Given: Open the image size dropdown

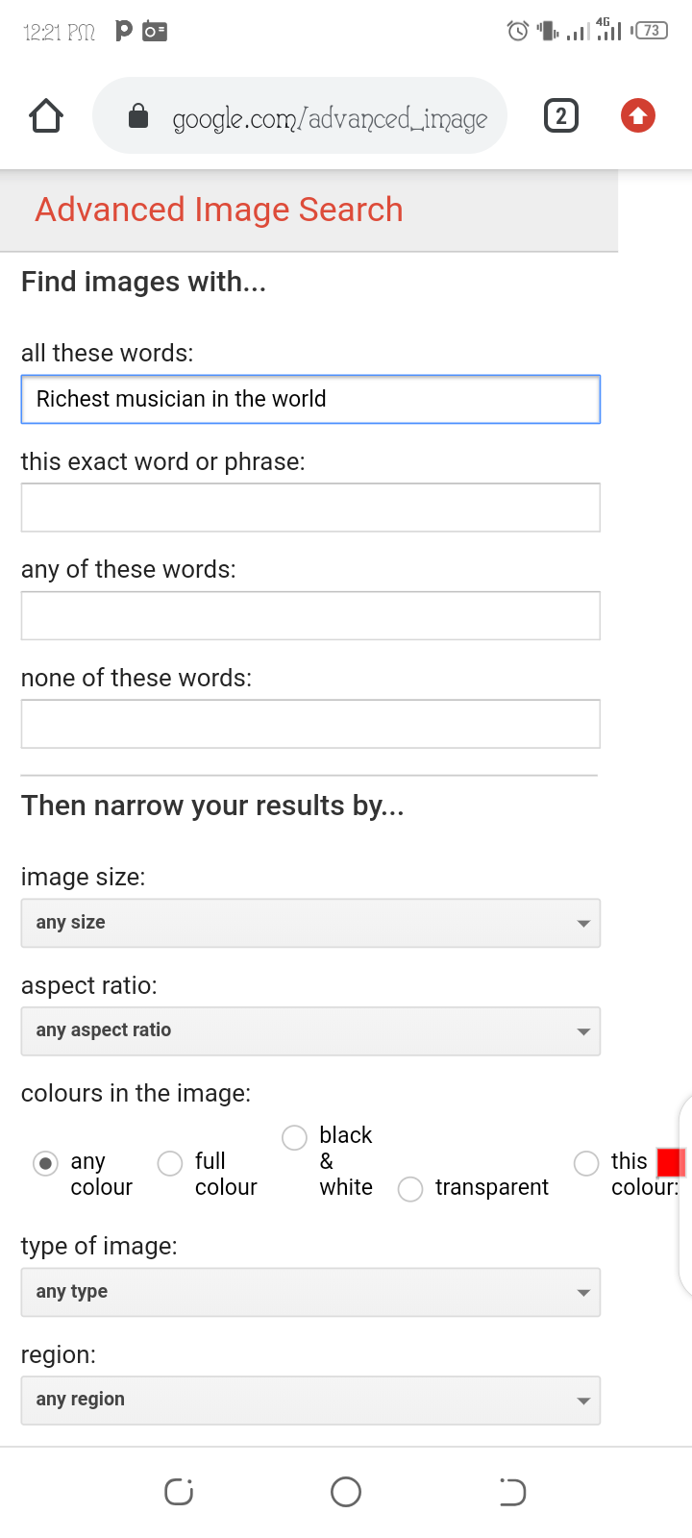Looking at the screenshot, I should (x=310, y=923).
